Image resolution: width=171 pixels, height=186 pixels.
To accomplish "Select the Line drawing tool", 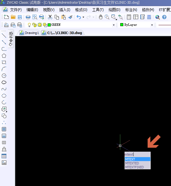I will [4, 36].
